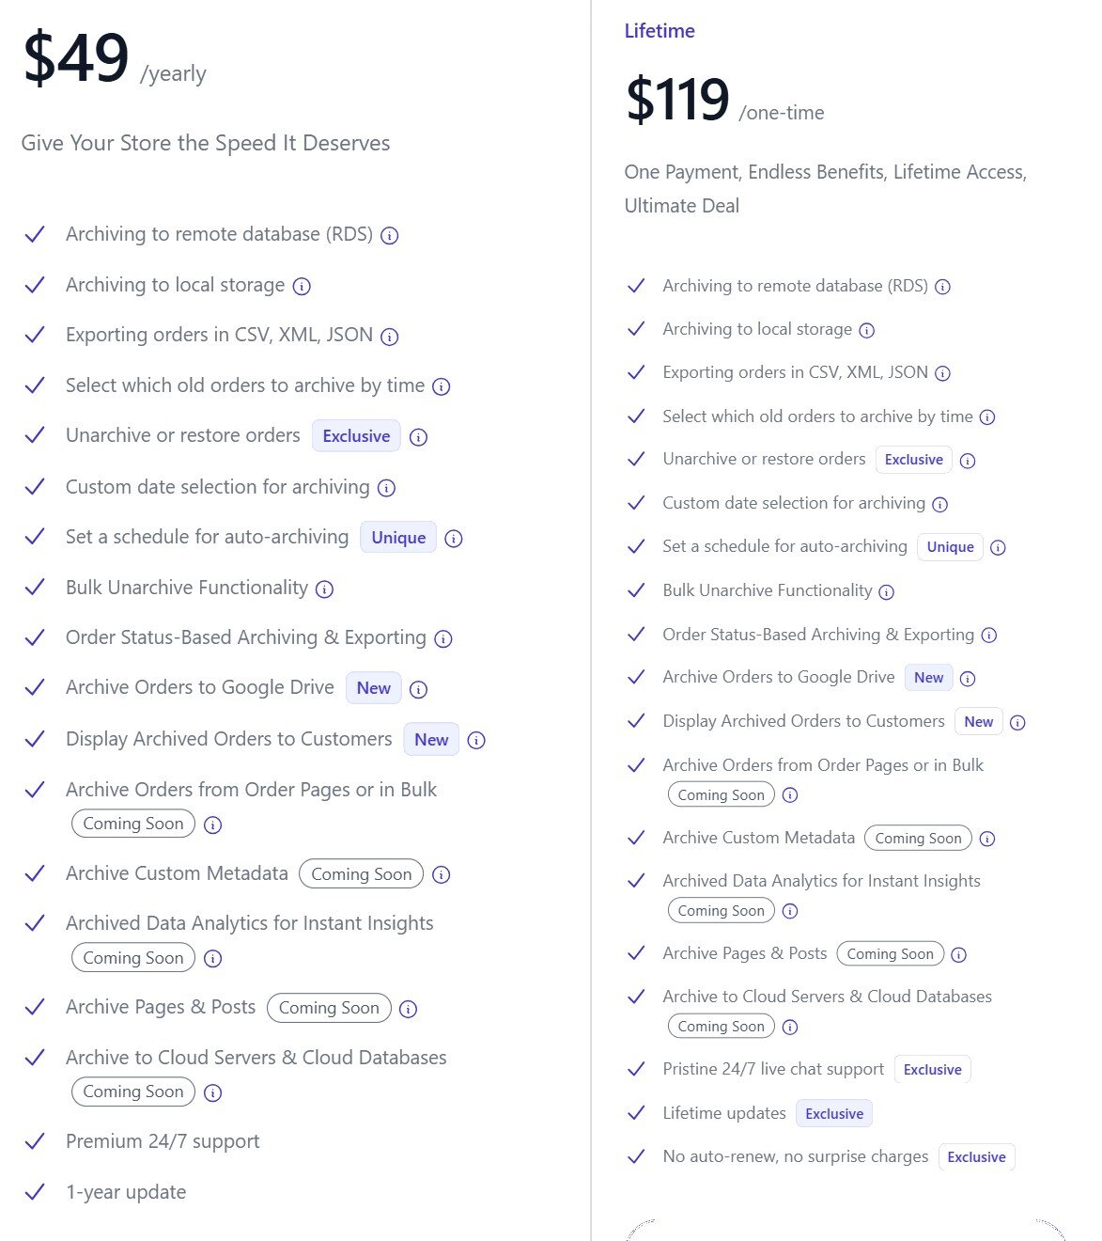Click info icon for Lifetime Order Status-Based Archiving
This screenshot has width=1102, height=1241.
click(x=989, y=636)
